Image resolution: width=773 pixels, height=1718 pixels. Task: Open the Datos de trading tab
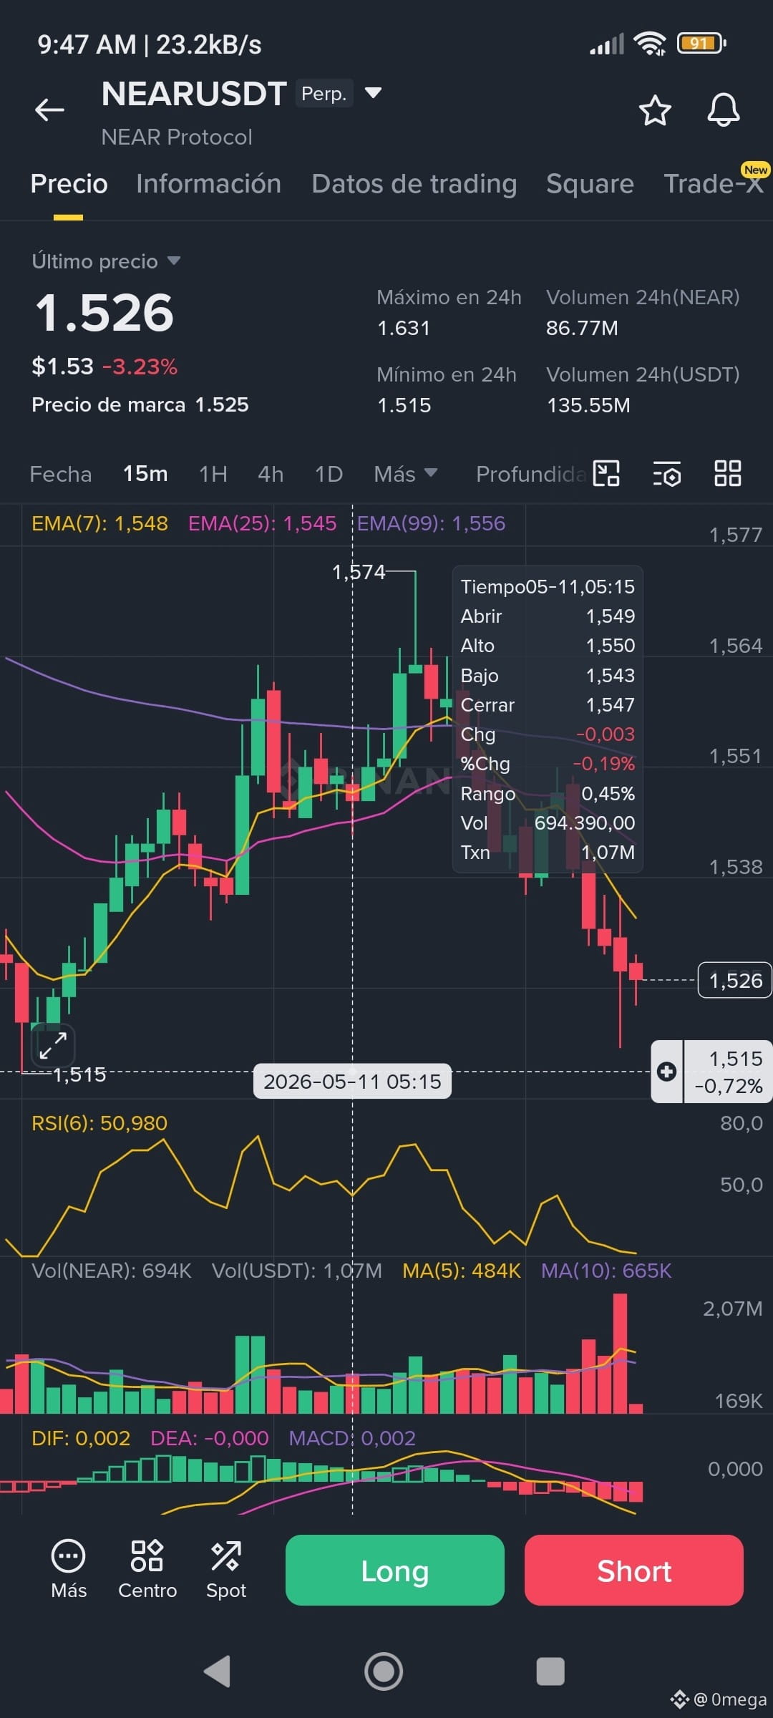pos(414,184)
